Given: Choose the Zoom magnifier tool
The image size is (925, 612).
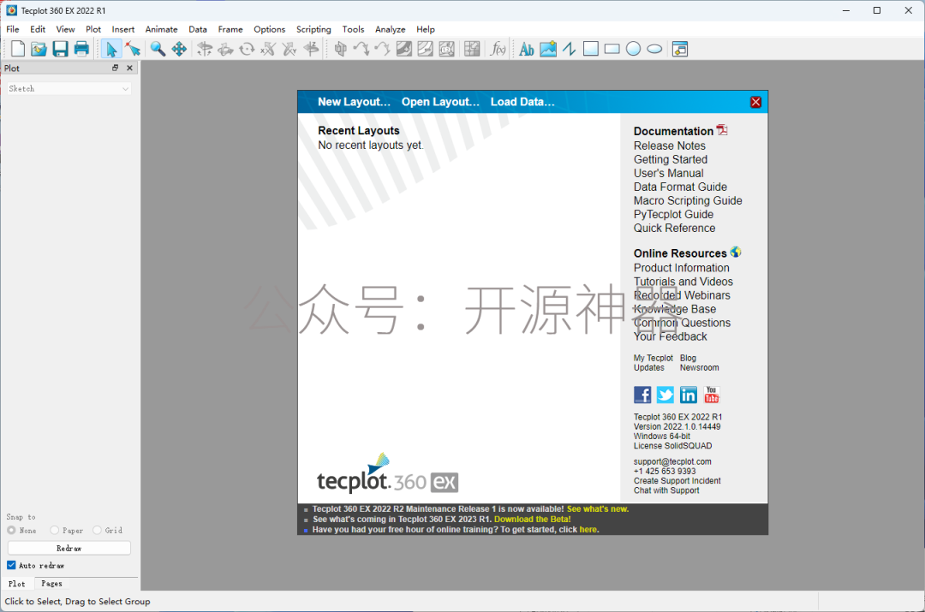Looking at the screenshot, I should click(x=158, y=49).
